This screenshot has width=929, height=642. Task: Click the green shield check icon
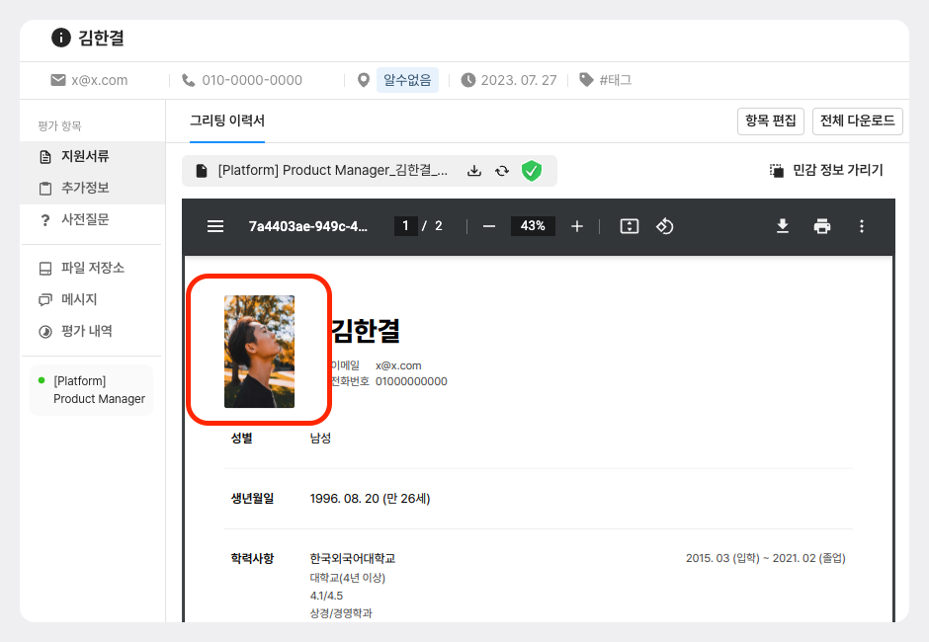tap(532, 171)
